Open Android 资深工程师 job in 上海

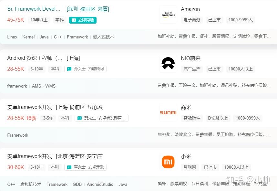point(35,58)
